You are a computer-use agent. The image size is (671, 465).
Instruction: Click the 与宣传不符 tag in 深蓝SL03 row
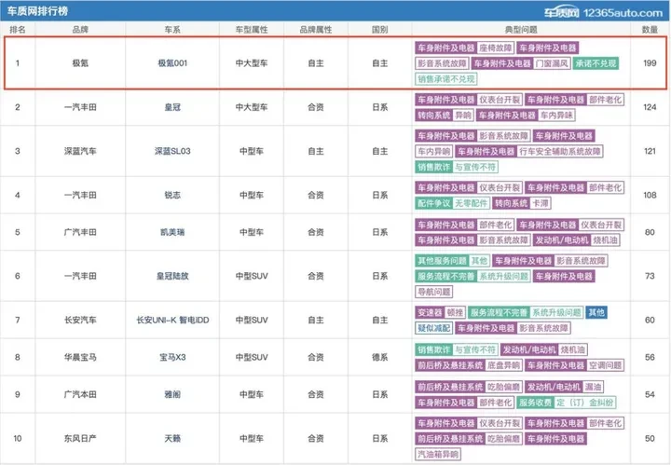[x=475, y=167]
